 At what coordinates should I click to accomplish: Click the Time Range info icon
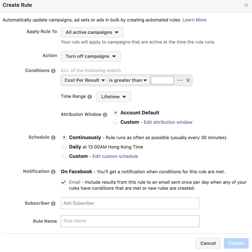pos(90,97)
